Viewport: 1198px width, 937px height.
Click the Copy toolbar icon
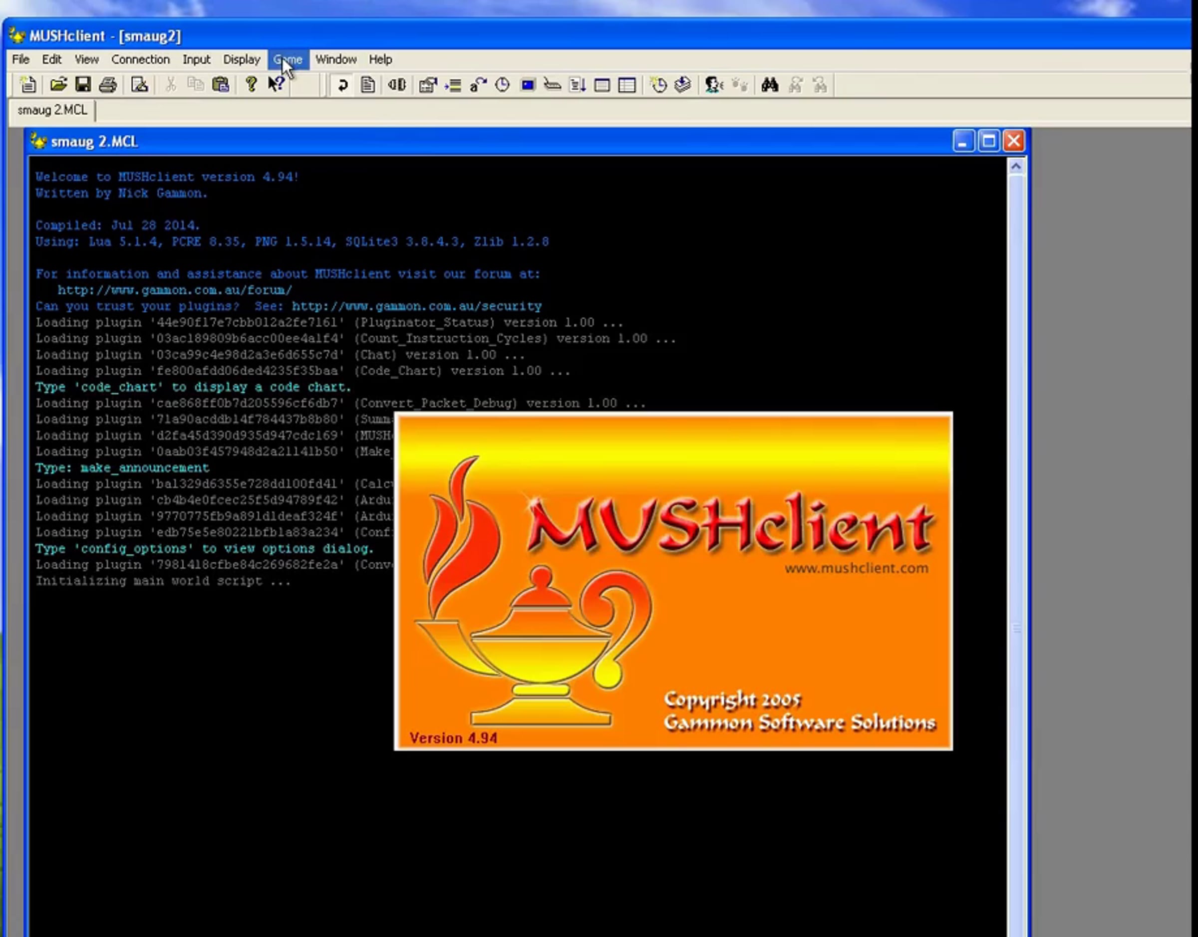point(195,84)
